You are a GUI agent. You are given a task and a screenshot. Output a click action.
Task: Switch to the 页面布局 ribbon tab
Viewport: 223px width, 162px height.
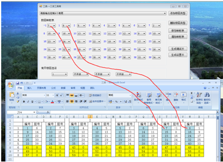click(x=41, y=88)
